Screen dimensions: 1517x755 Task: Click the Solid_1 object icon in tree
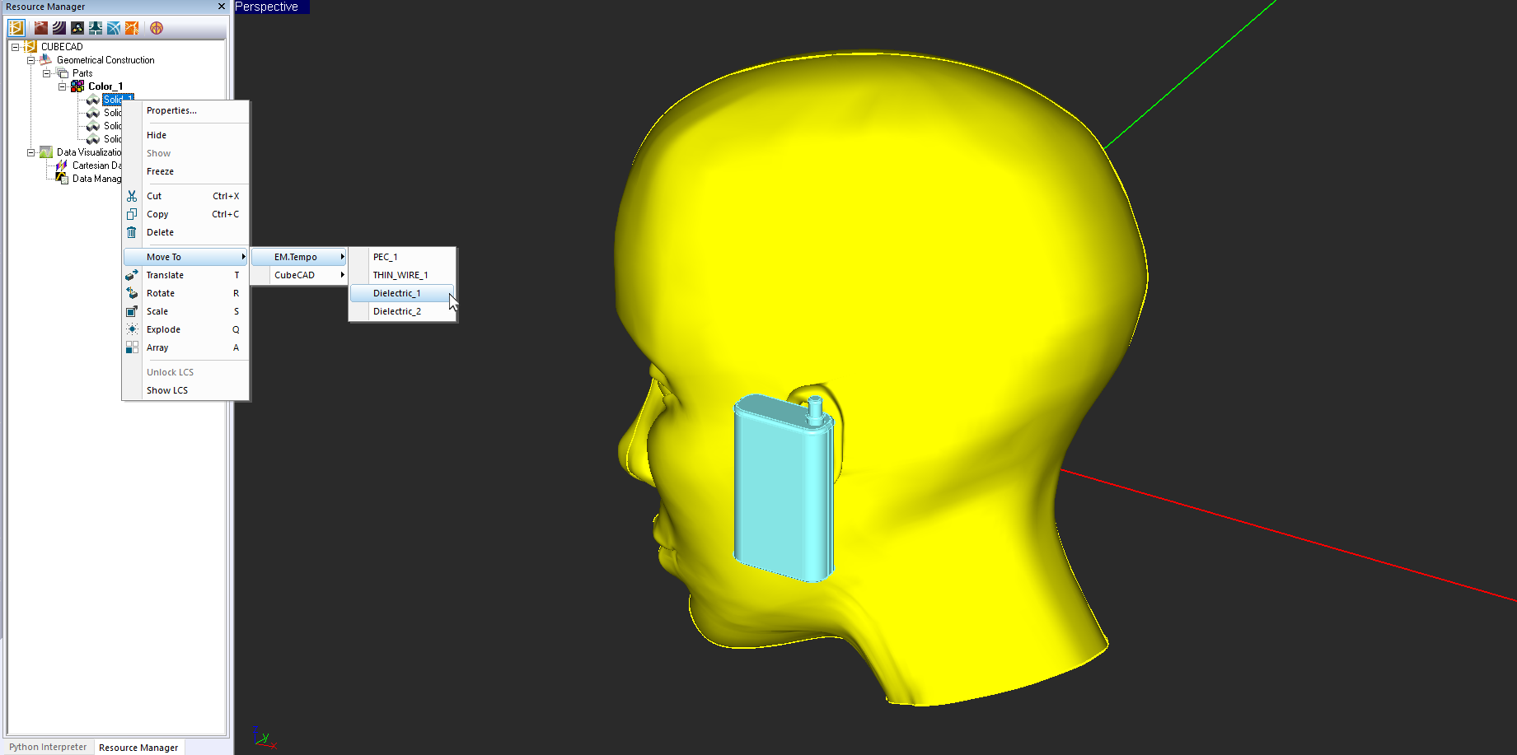93,100
